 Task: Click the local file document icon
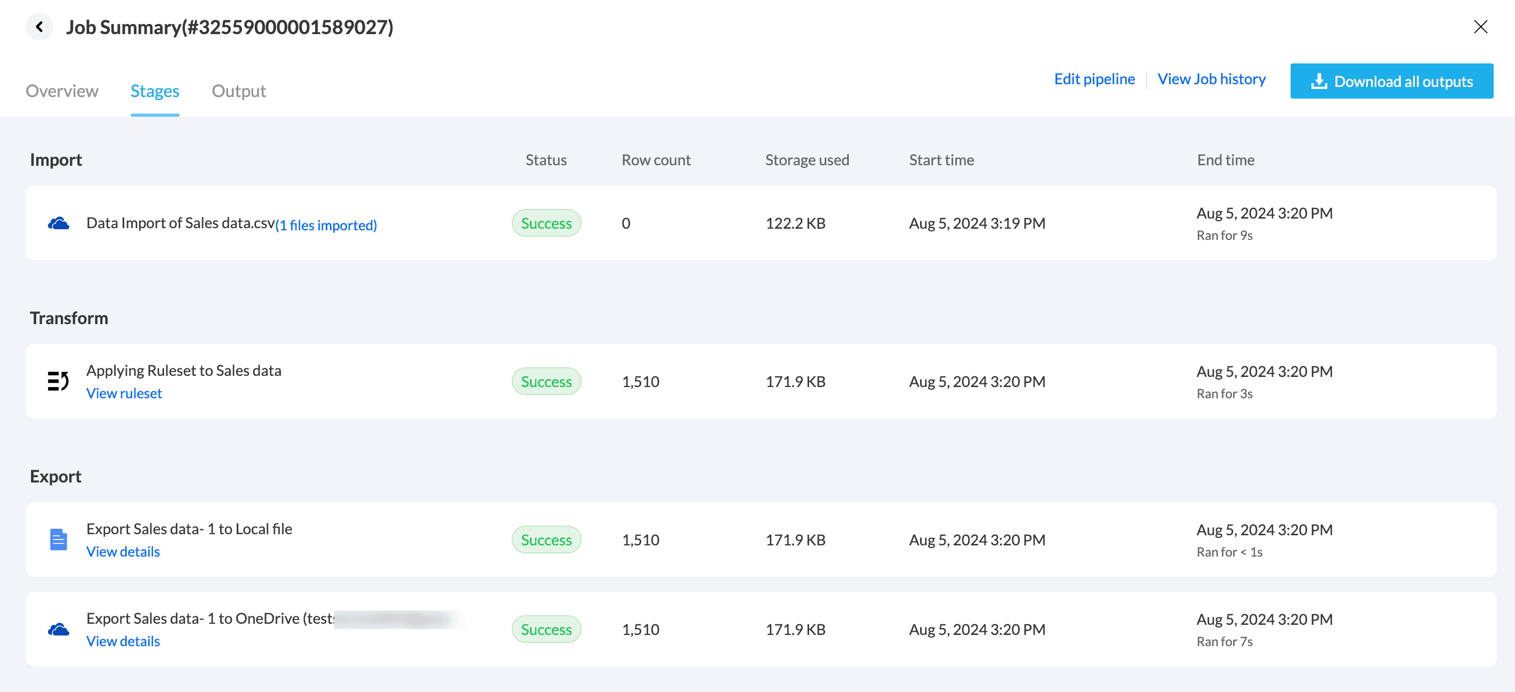[x=58, y=540]
